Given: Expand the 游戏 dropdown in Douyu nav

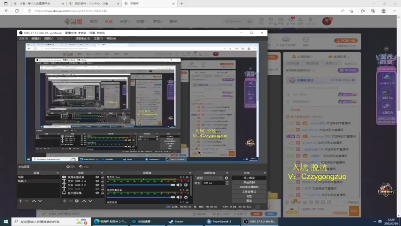Looking at the screenshot, I should [158, 21].
